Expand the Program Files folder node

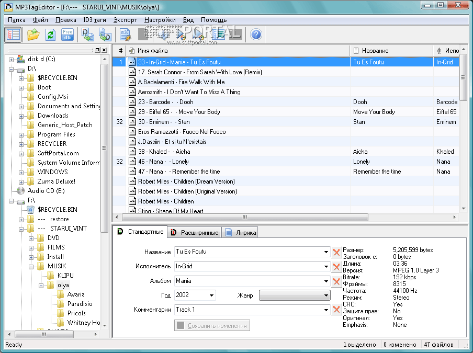point(21,135)
